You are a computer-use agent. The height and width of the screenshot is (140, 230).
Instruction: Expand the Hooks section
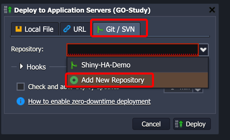(x=22, y=67)
